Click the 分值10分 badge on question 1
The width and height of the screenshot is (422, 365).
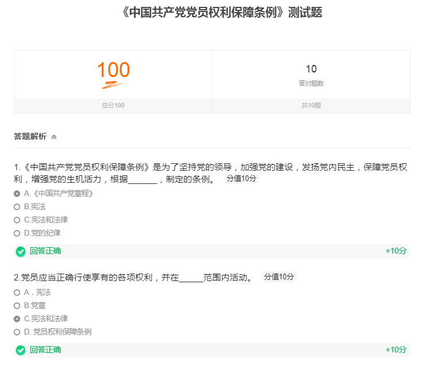click(x=241, y=179)
